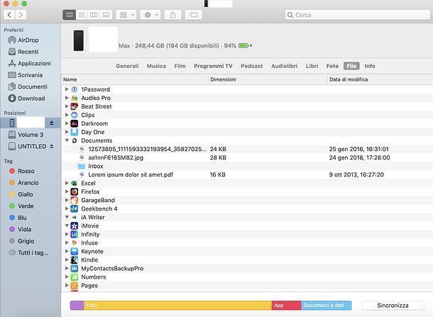This screenshot has height=317, width=433.
Task: Sort by the Nome column header
Action: [x=135, y=79]
